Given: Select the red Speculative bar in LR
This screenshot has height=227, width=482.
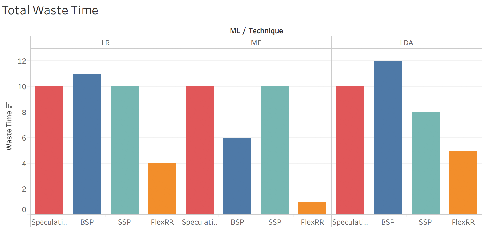Looking at the screenshot, I should click(49, 150).
